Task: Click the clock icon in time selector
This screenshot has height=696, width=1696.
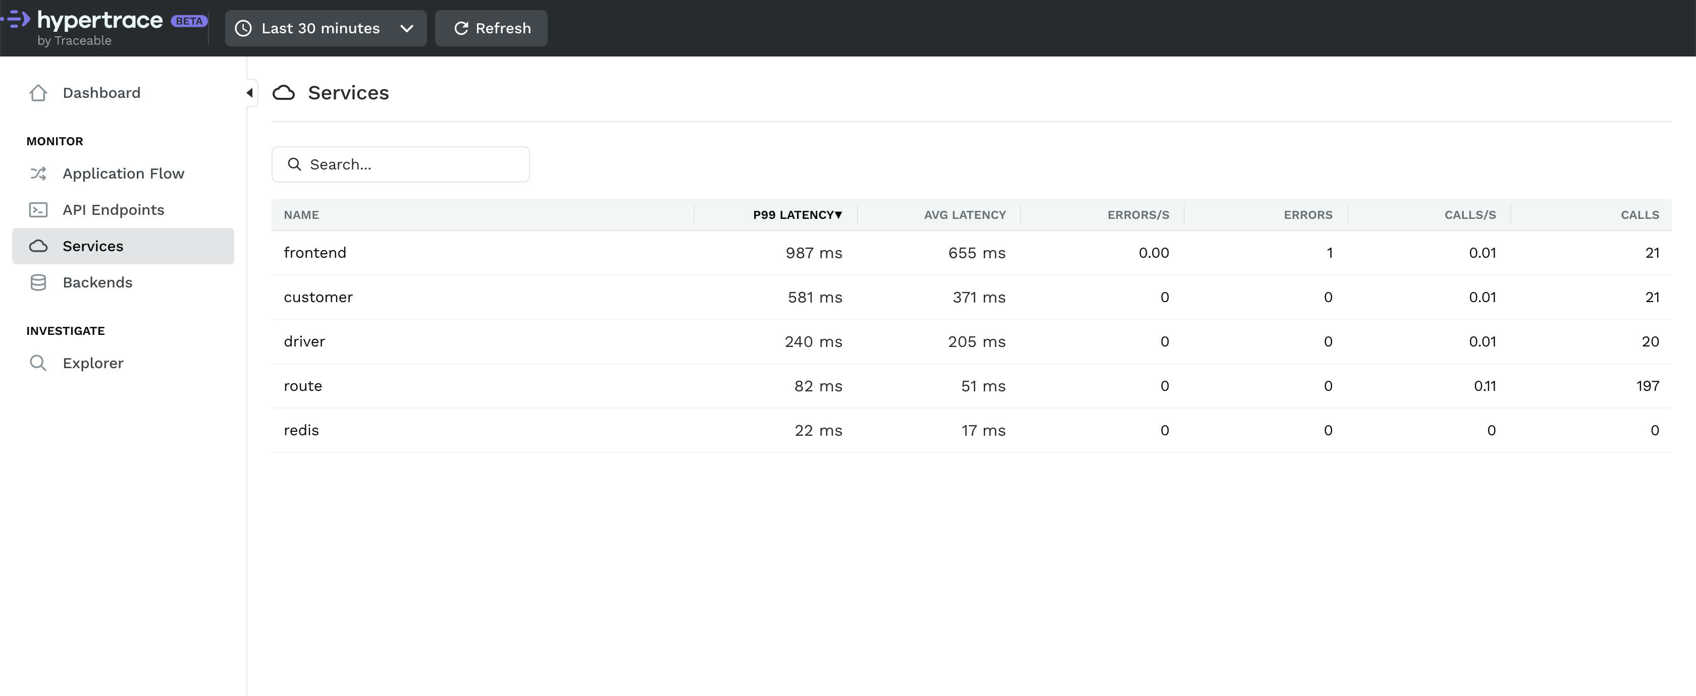Action: pyautogui.click(x=244, y=28)
